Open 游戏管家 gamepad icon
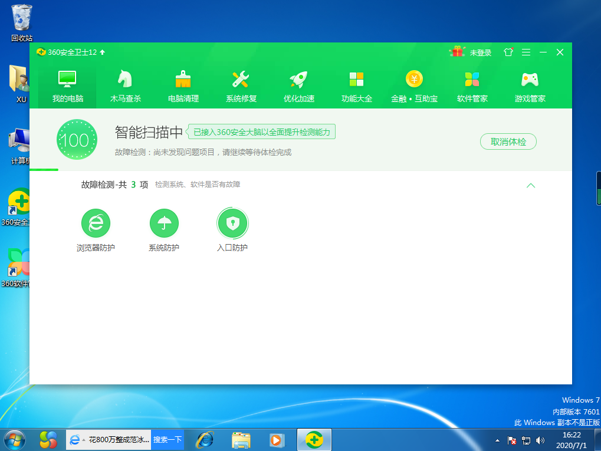Viewport: 601px width, 451px height. click(530, 80)
